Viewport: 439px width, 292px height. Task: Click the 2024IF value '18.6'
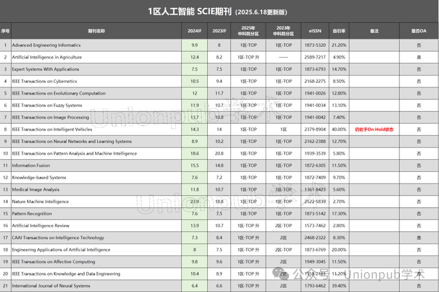click(195, 154)
